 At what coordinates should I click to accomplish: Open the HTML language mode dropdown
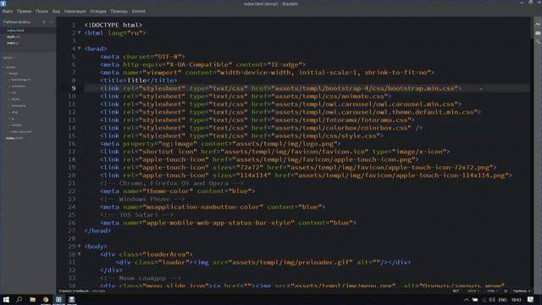(492, 291)
